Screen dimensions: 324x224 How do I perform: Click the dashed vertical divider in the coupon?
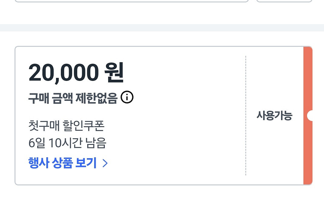246,116
